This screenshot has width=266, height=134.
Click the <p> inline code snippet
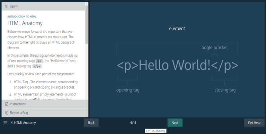[x=39, y=61]
